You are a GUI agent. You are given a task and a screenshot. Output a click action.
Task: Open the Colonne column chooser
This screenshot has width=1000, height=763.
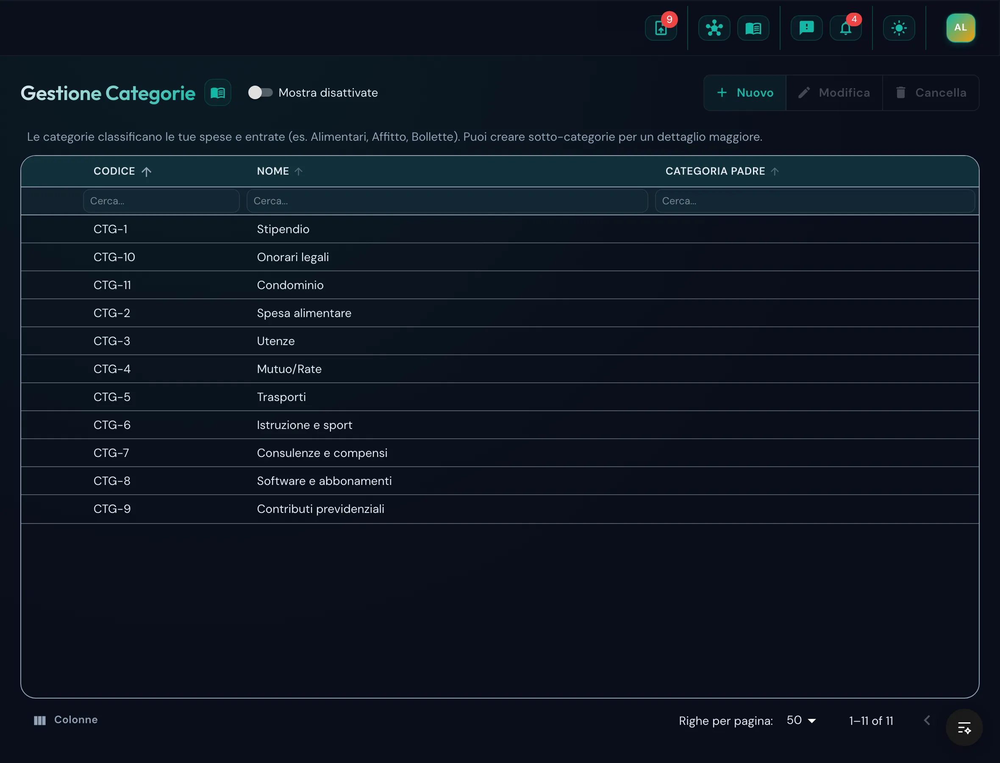pos(66,720)
